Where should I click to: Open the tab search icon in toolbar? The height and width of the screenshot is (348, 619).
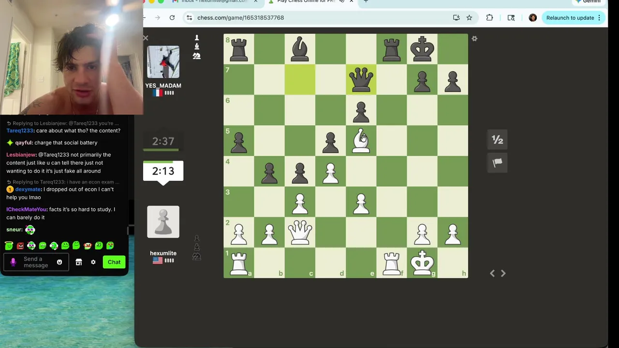coord(511,18)
